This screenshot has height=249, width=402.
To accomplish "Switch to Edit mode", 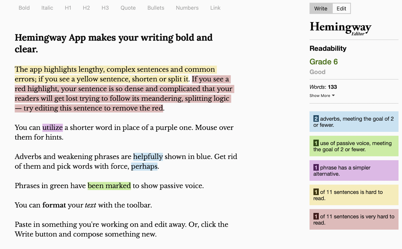I will point(341,9).
